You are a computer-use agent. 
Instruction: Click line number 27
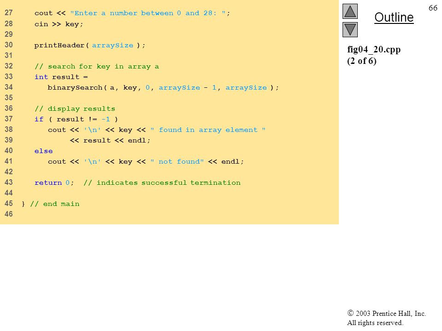point(9,13)
